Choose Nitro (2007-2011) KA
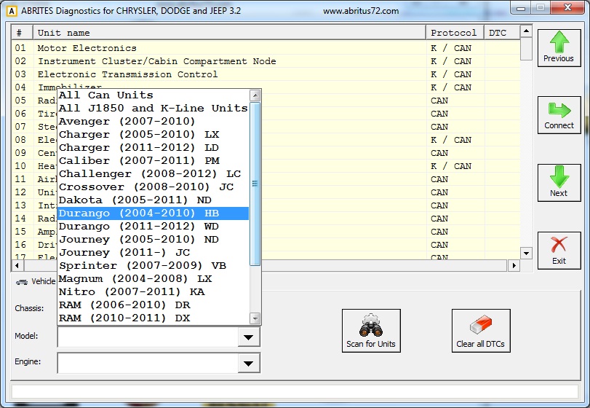This screenshot has width=590, height=408. pos(154,292)
